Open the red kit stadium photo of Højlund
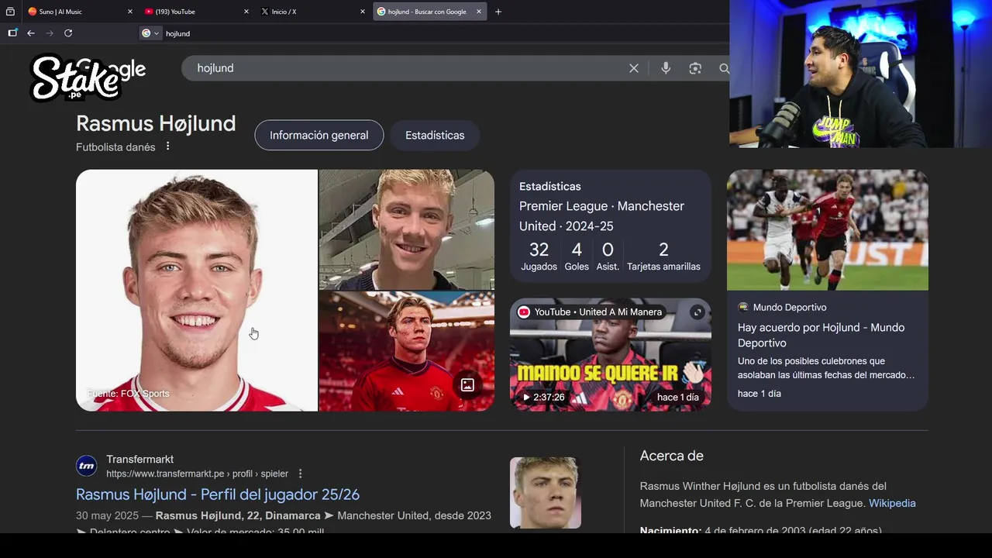The width and height of the screenshot is (992, 558). coord(407,351)
